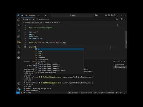Open the Python view in activity bar
The height and width of the screenshot is (107, 143).
tap(19, 58)
